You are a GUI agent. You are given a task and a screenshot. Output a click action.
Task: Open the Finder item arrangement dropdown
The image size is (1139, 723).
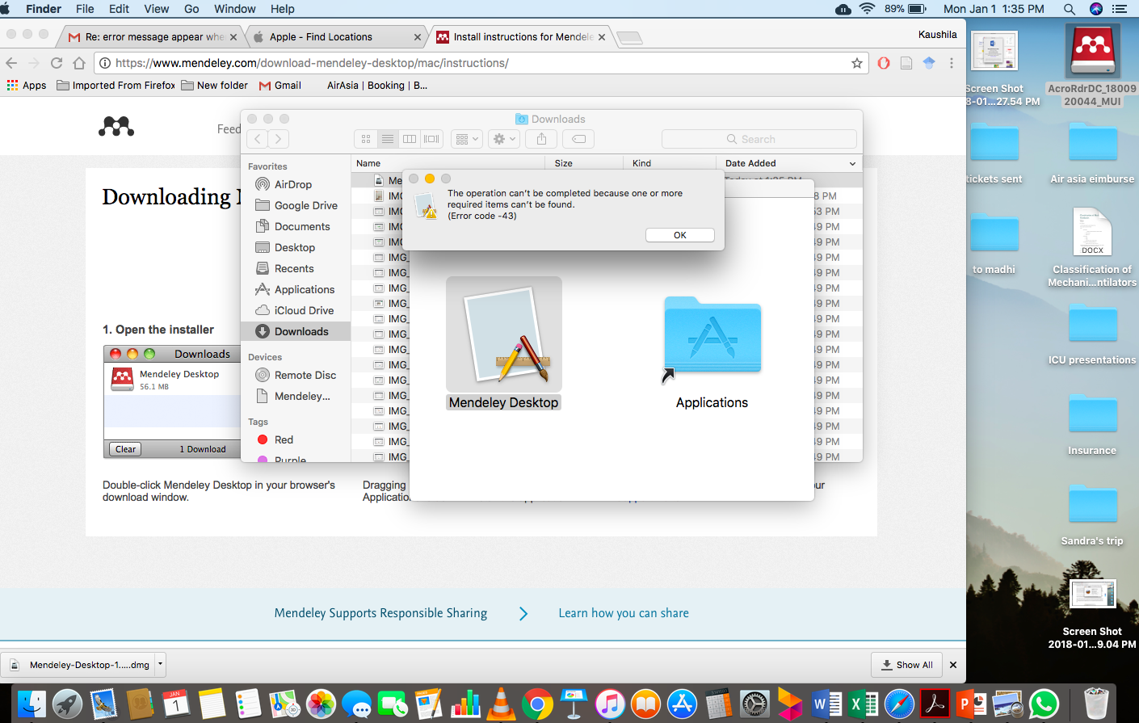pyautogui.click(x=467, y=139)
